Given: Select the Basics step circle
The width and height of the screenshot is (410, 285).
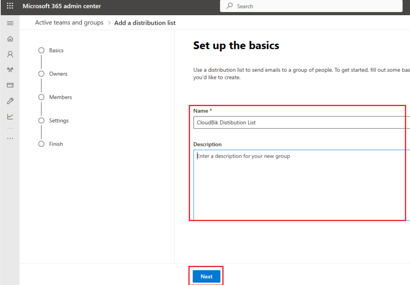Looking at the screenshot, I should pos(41,50).
